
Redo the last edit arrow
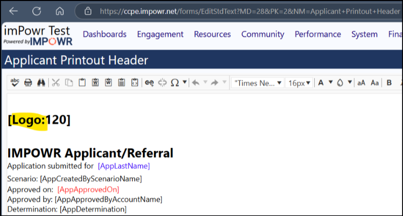pyautogui.click(x=214, y=82)
